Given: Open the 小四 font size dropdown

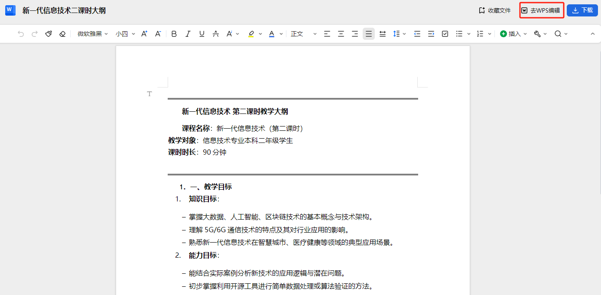Looking at the screenshot, I should coord(125,34).
